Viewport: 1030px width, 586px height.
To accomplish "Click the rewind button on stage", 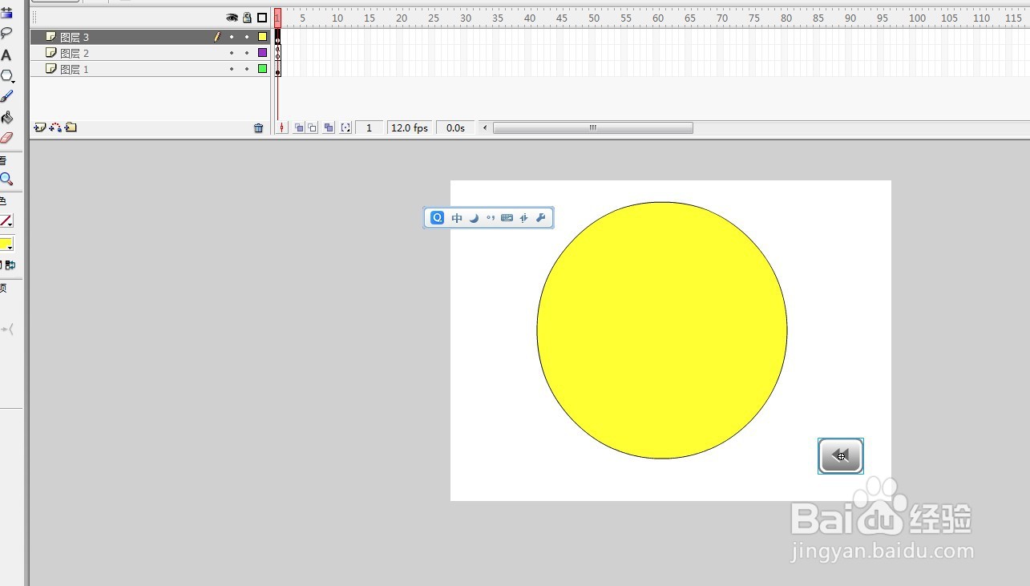I will coord(841,456).
